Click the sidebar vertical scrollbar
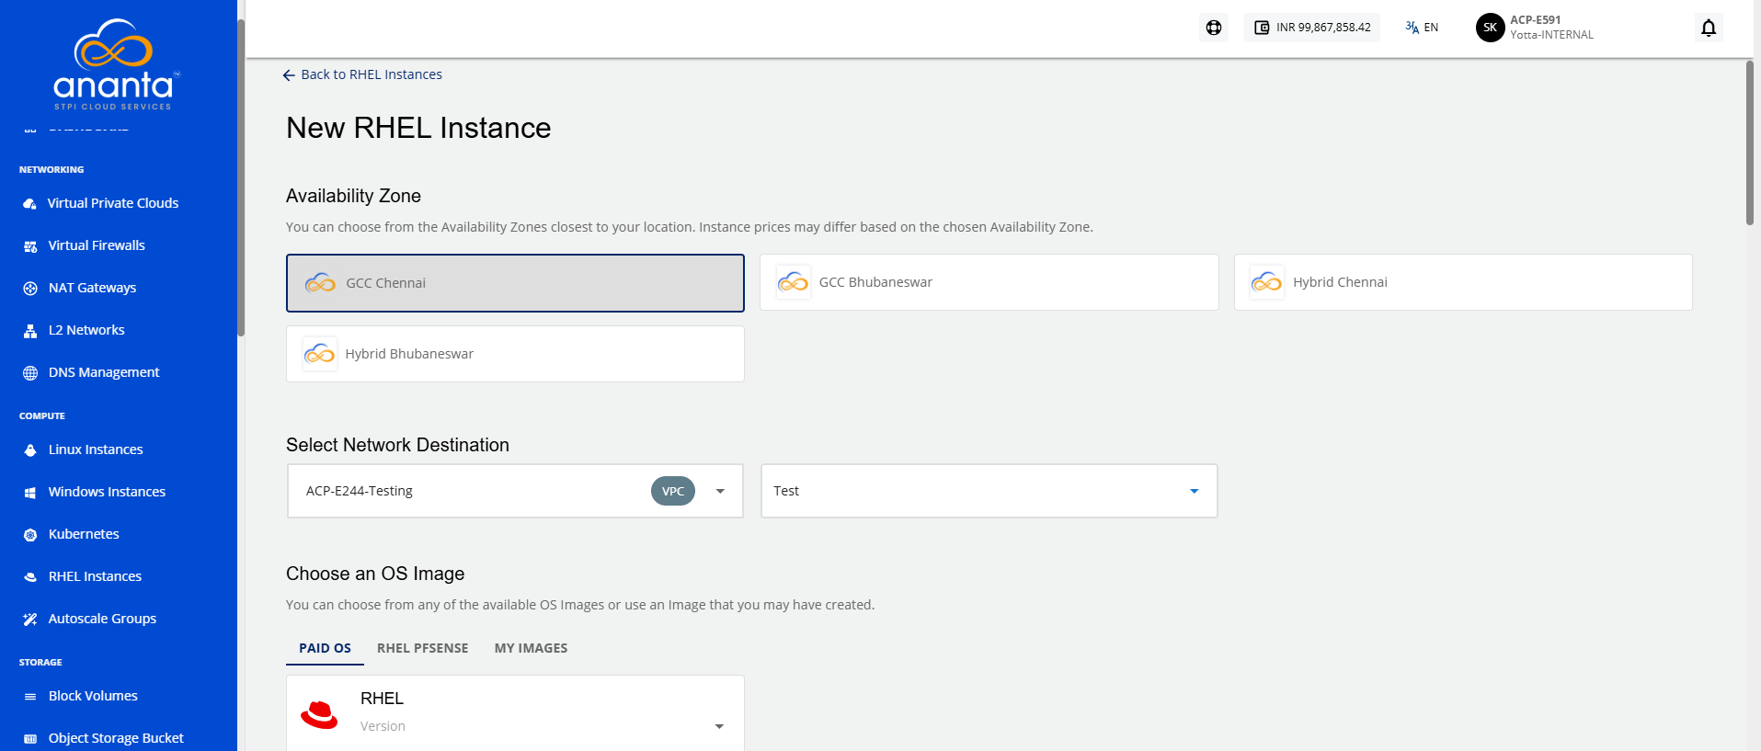The image size is (1761, 751). click(241, 179)
